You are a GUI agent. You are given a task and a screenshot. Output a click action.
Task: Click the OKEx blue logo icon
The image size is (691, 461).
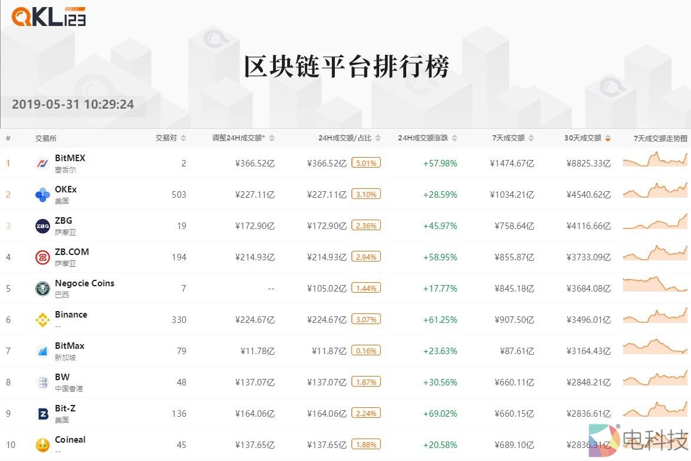pyautogui.click(x=42, y=195)
